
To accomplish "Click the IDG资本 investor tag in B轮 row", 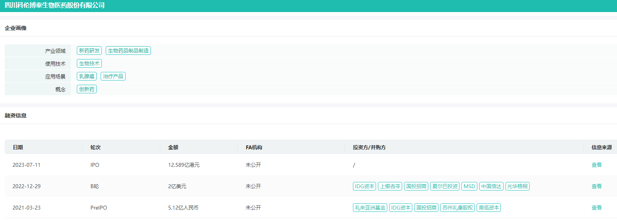I will 364,186.
